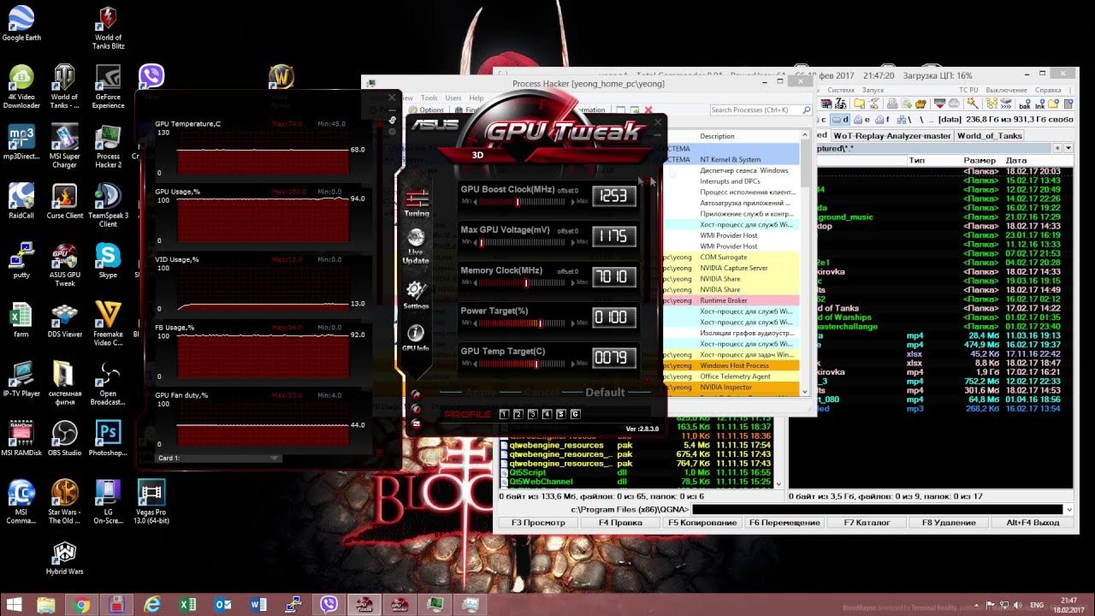
Task: Click the Chrome icon in the taskbar
Action: [x=82, y=605]
